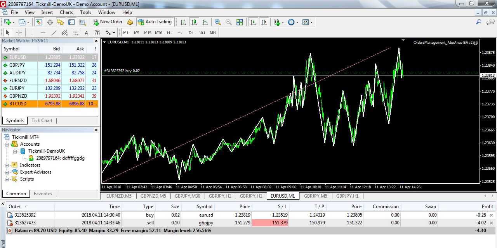Select the Crosshair cursor tool
The width and height of the screenshot is (497, 248).
click(x=19, y=33)
